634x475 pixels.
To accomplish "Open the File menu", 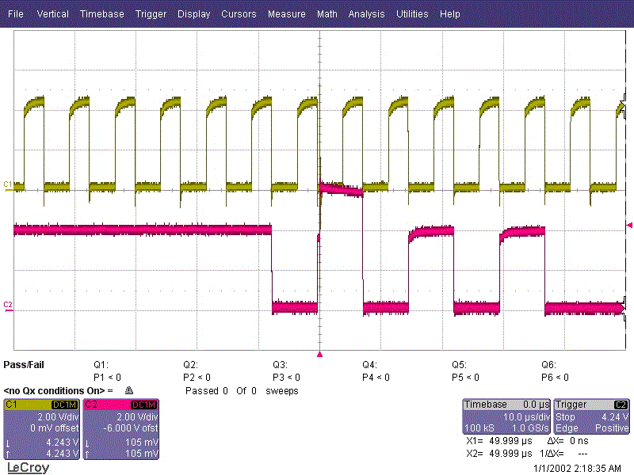I will click(x=16, y=14).
